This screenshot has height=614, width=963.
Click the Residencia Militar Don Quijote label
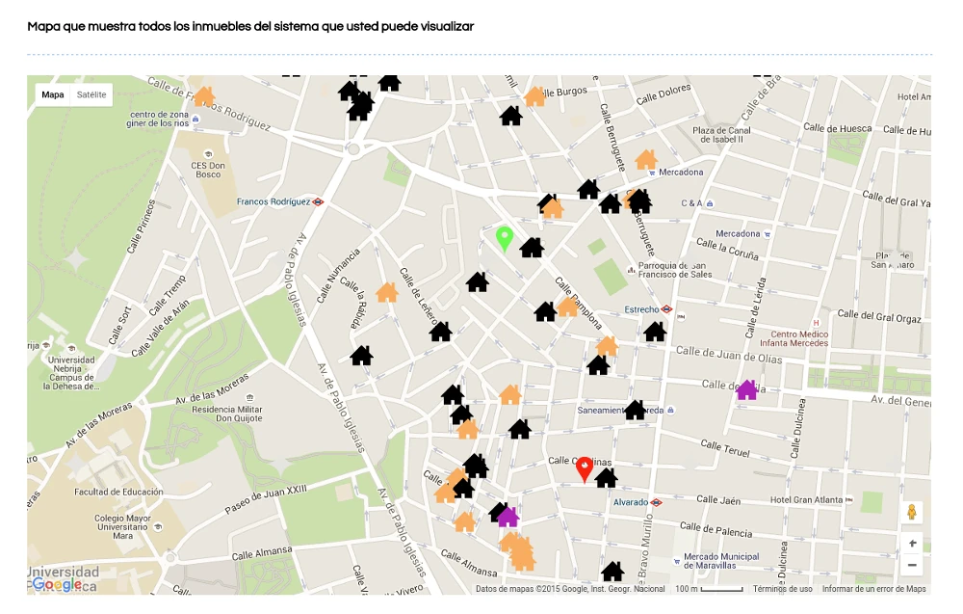[x=226, y=414]
